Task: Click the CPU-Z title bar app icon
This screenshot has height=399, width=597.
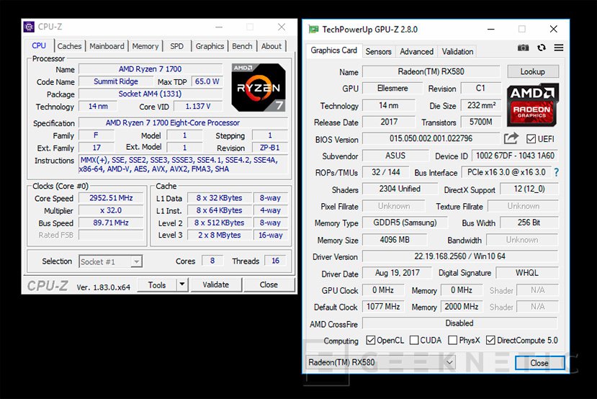Action: coord(29,27)
